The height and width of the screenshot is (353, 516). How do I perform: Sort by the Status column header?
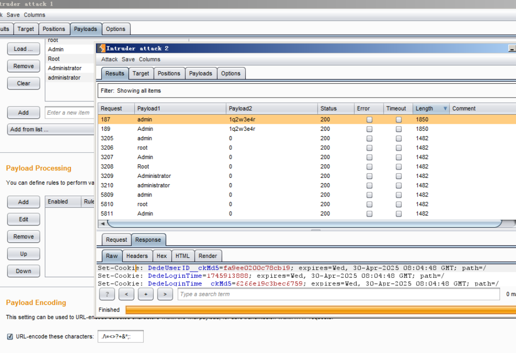coord(336,108)
